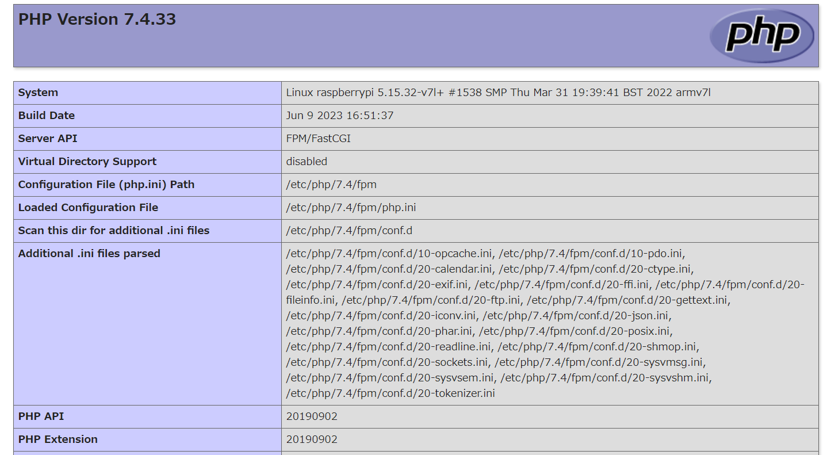Image resolution: width=831 pixels, height=455 pixels.
Task: Select the PHP Extension value 20190902
Action: [x=312, y=439]
